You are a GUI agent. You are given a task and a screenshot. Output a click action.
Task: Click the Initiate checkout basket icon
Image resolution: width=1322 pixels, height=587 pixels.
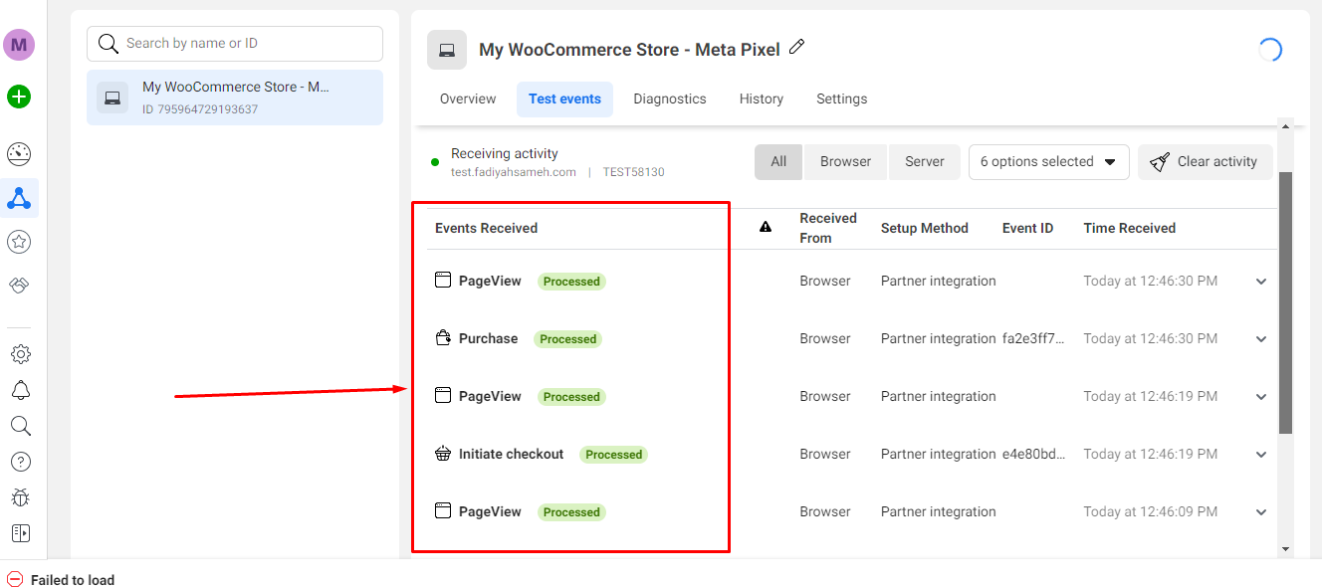click(x=444, y=454)
